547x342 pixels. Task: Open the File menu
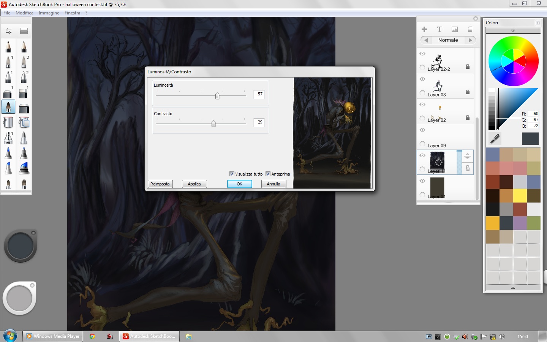[7, 13]
